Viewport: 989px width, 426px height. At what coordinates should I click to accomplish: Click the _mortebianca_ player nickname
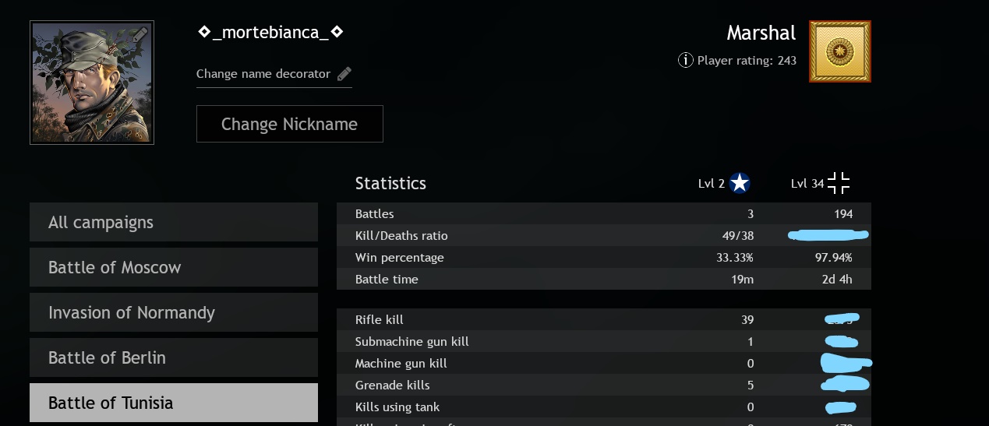(x=270, y=32)
